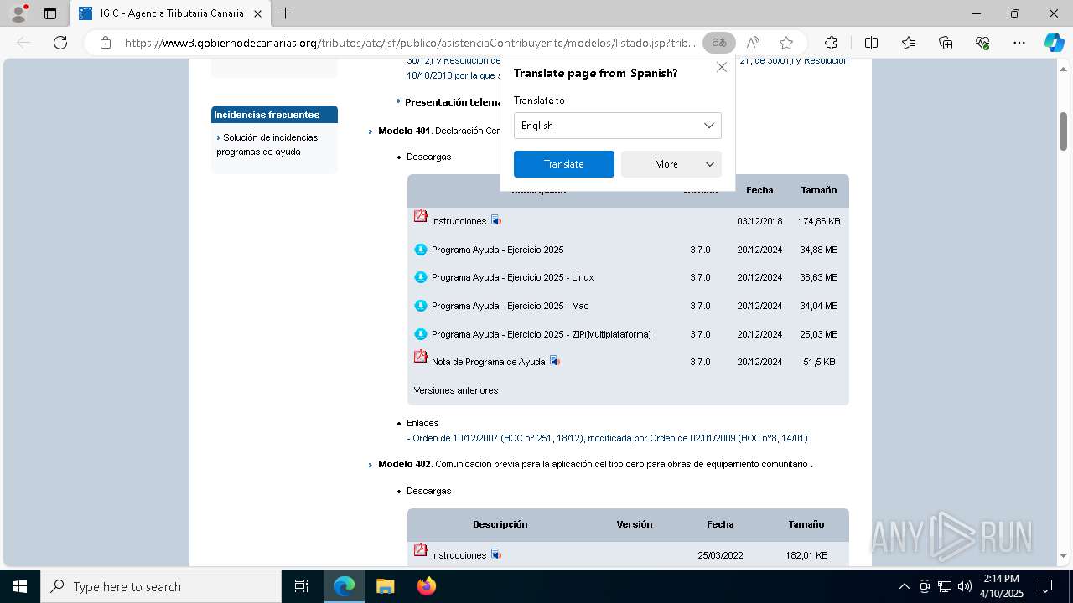Open the Translate to language dropdown

coord(617,126)
